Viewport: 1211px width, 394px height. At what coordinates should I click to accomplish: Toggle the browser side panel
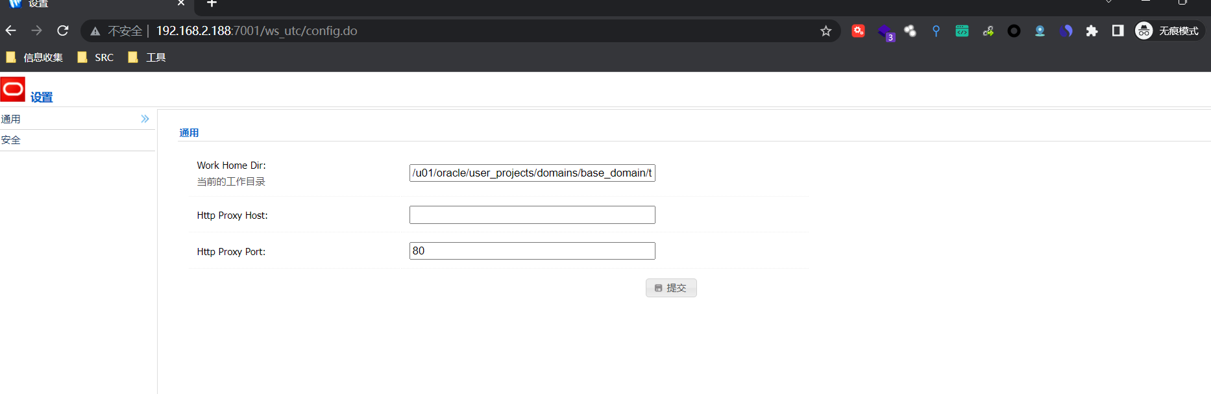click(x=1118, y=31)
